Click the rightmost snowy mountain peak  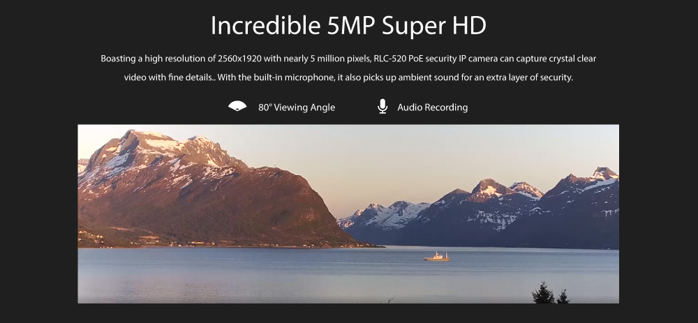pos(604,172)
